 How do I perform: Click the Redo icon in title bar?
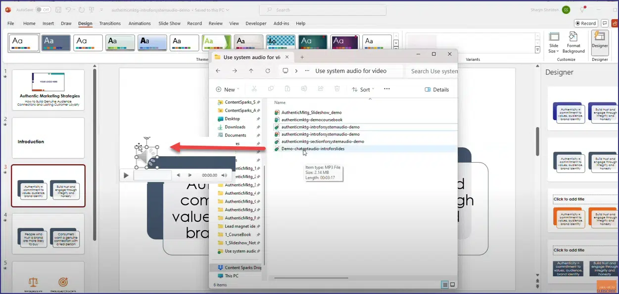(82, 9)
